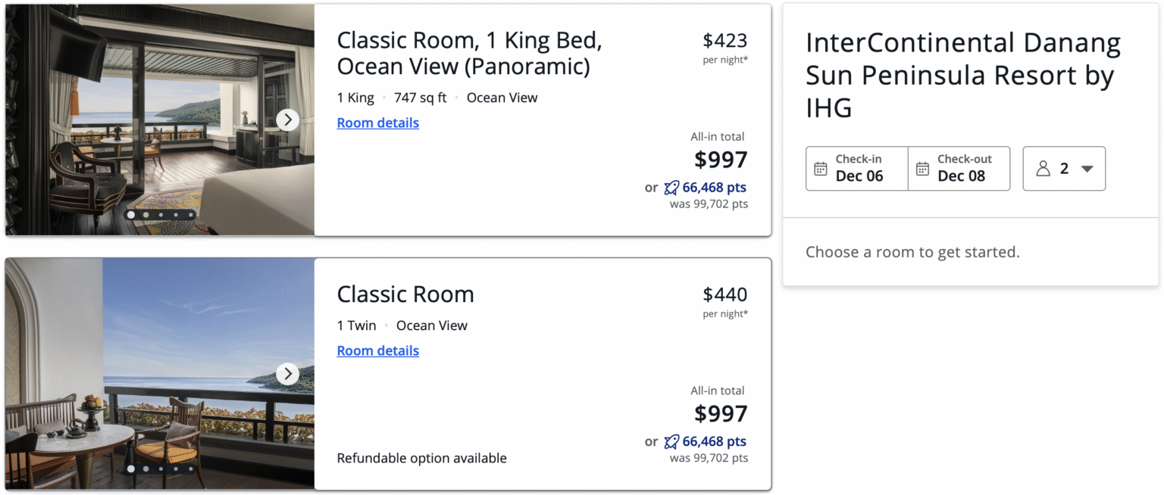Expand the guest count dropdown arrow
This screenshot has width=1164, height=495.
point(1087,169)
